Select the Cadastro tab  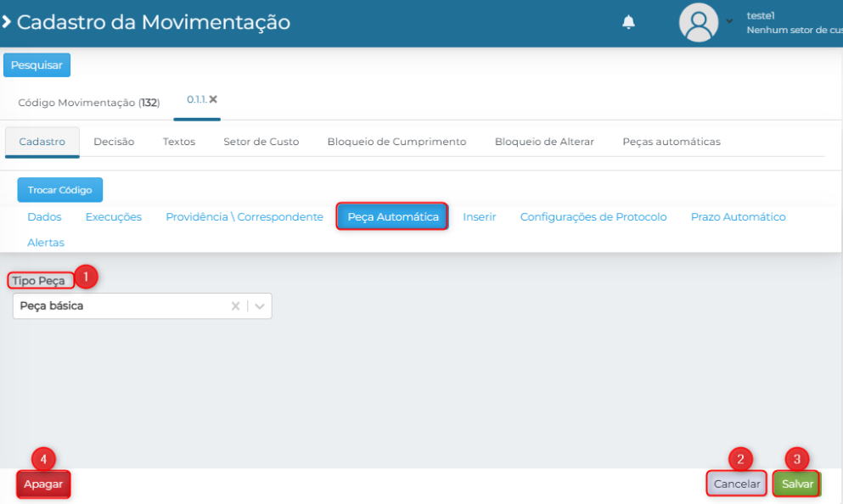point(42,142)
